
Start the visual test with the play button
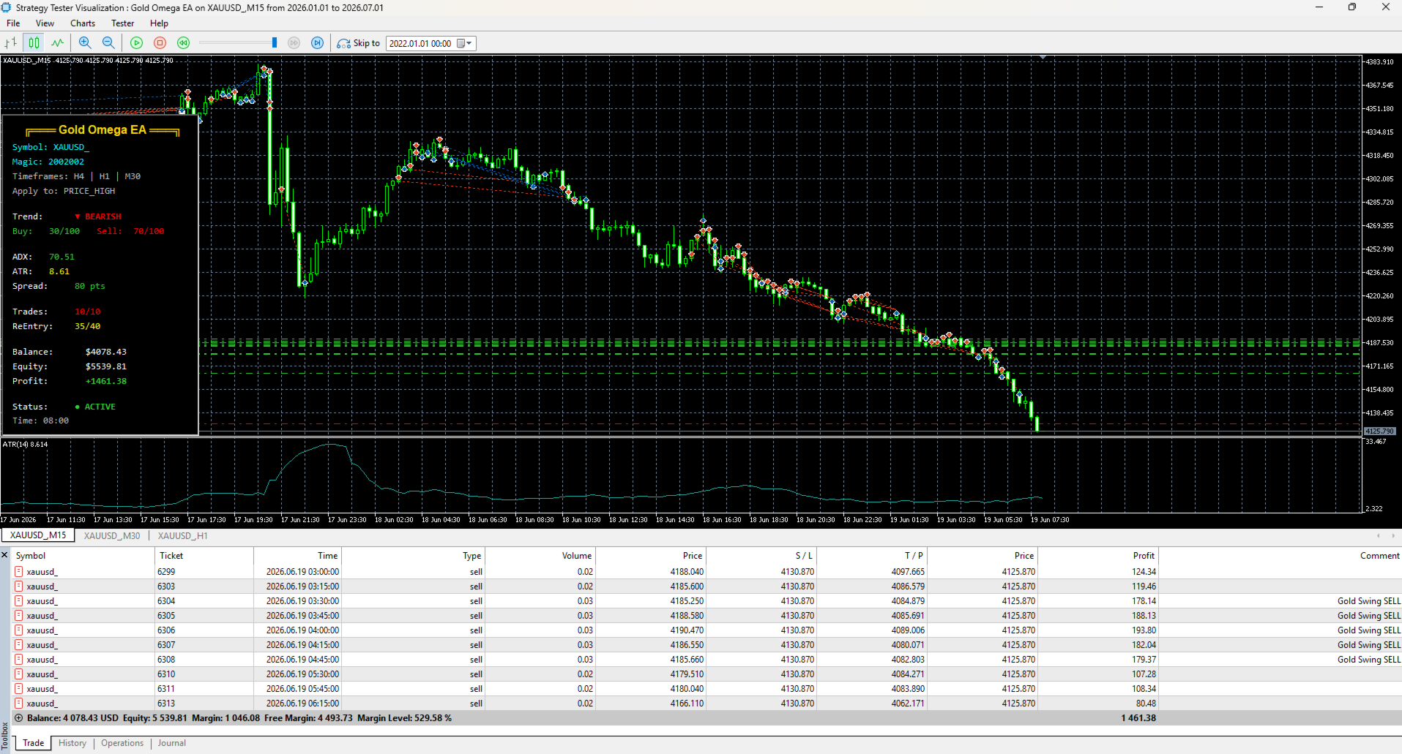(x=136, y=43)
